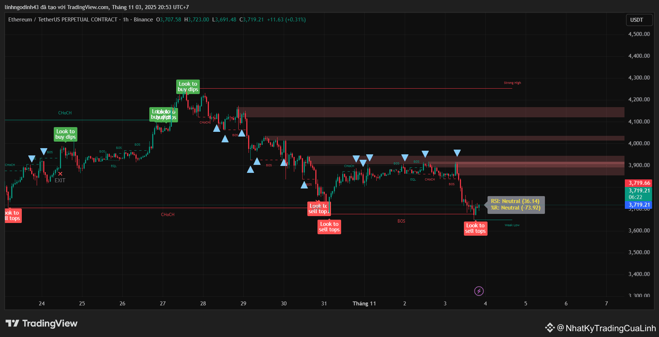The width and height of the screenshot is (659, 337).
Task: Click the rightmost Look to sell tops label
Action: 475,228
